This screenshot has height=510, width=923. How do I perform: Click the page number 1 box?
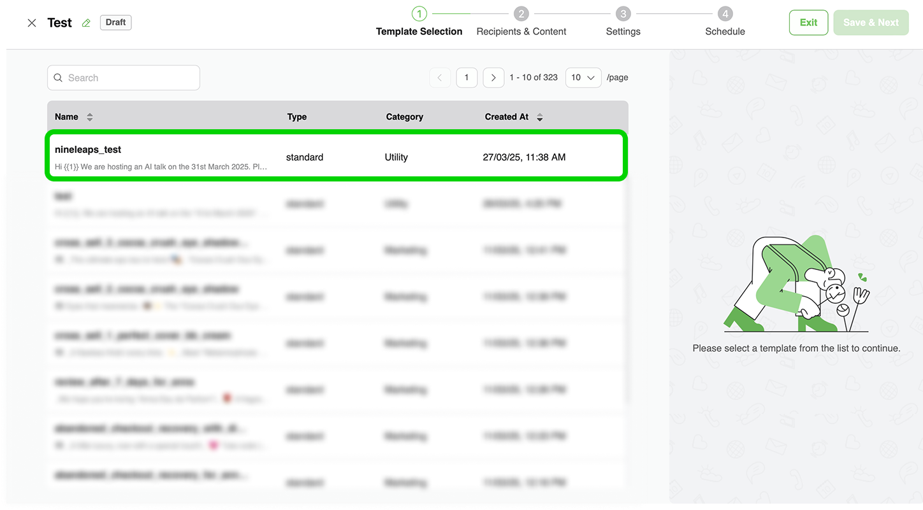pyautogui.click(x=467, y=78)
